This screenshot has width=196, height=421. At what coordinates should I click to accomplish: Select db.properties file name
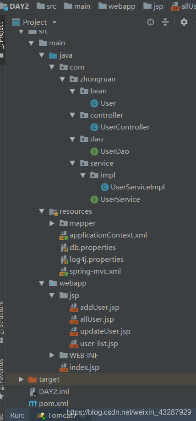point(93,248)
